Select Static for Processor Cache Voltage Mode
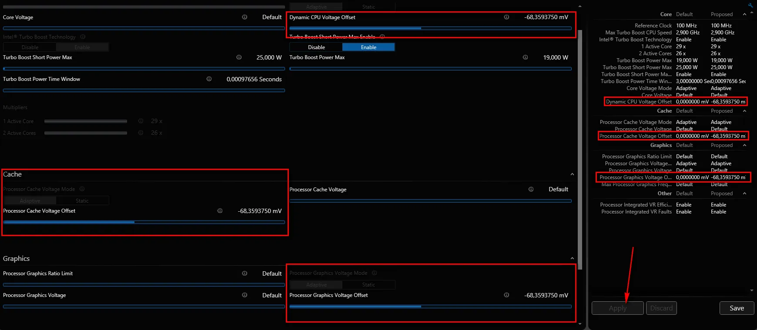Image resolution: width=757 pixels, height=330 pixels. [82, 200]
